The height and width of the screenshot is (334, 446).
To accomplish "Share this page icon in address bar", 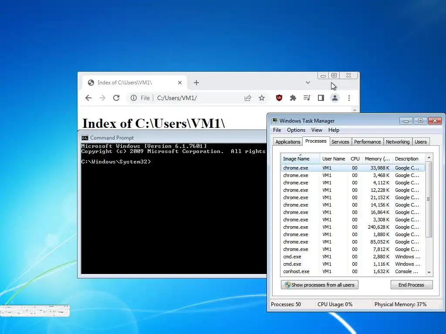I will 248,98.
